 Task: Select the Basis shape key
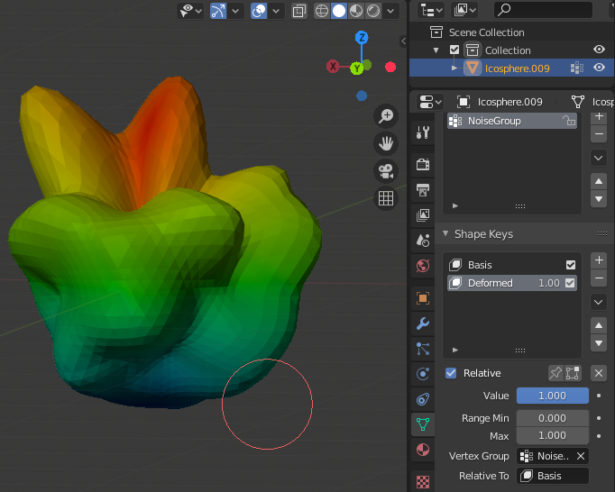point(512,265)
